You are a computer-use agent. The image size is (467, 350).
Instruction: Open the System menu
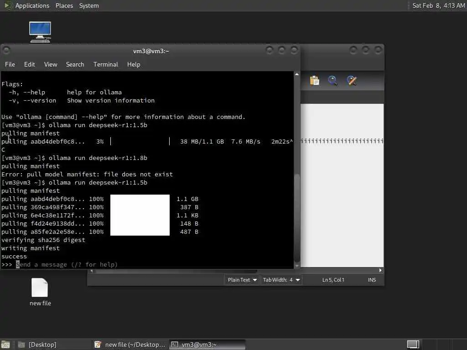[89, 5]
